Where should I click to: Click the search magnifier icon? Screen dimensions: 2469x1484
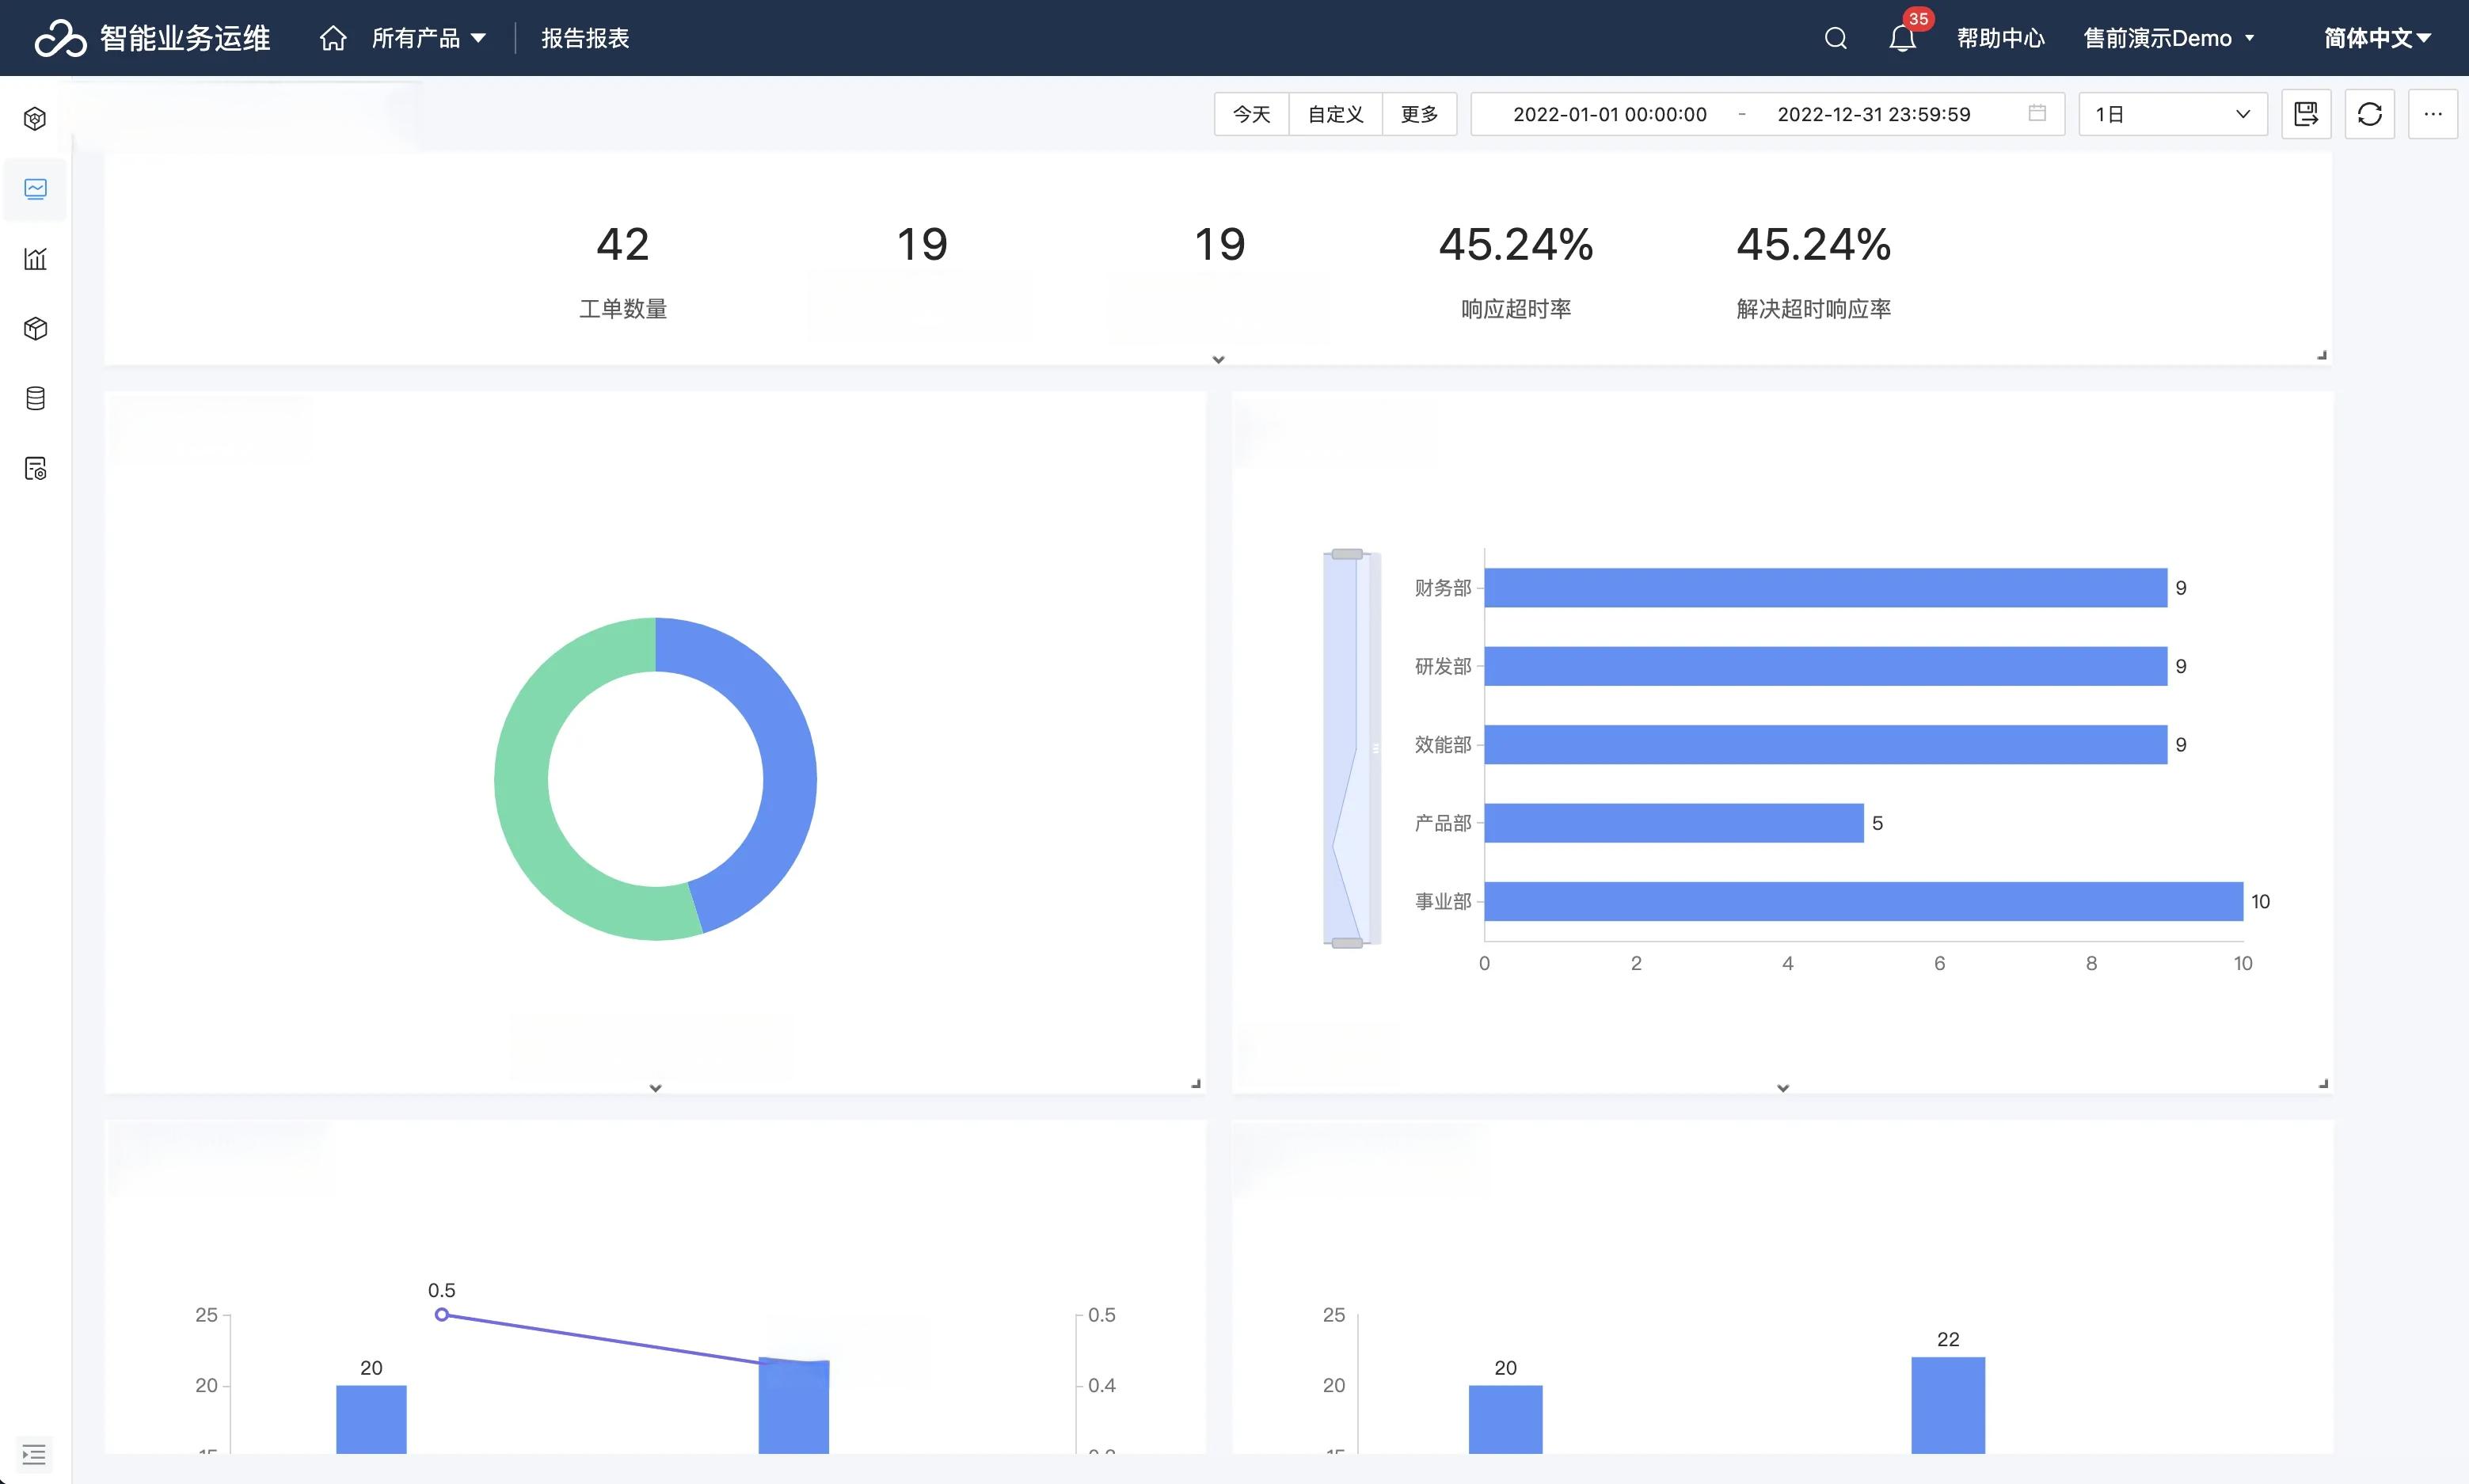pos(1835,38)
